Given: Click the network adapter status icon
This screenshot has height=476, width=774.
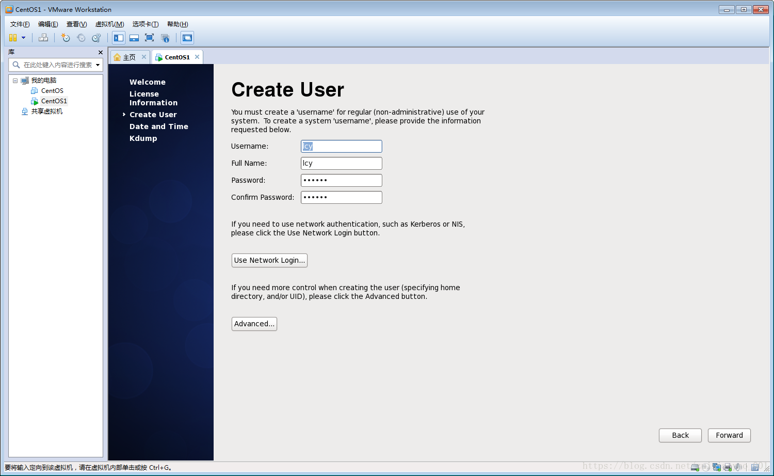Looking at the screenshot, I should pos(716,467).
